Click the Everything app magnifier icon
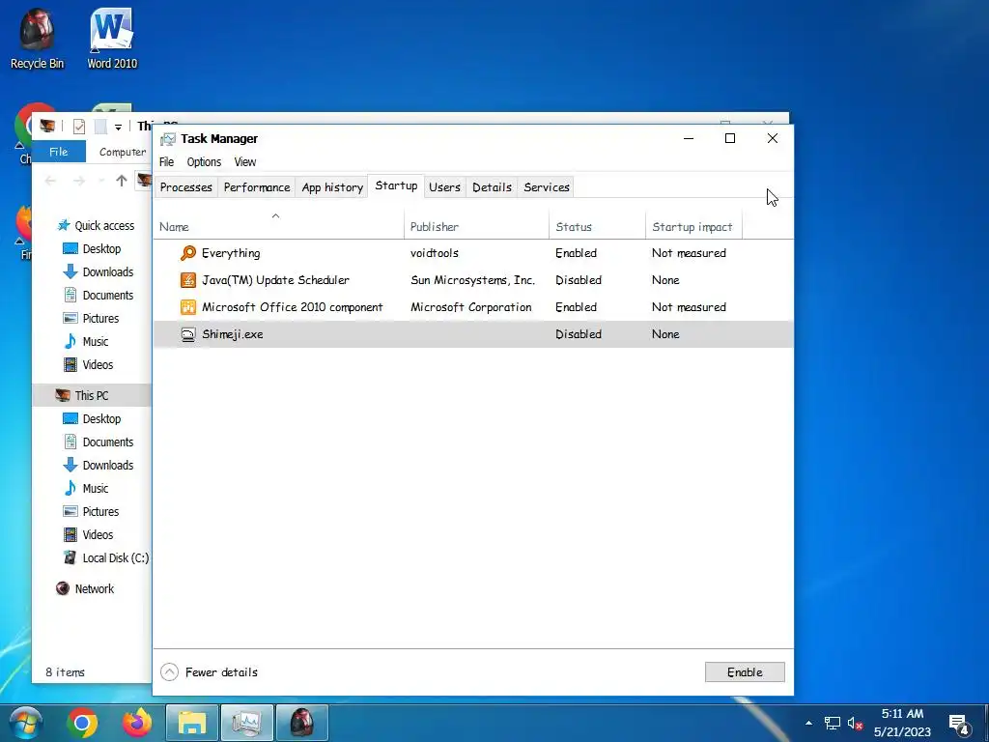Viewport: 989px width, 742px height. 188,253
